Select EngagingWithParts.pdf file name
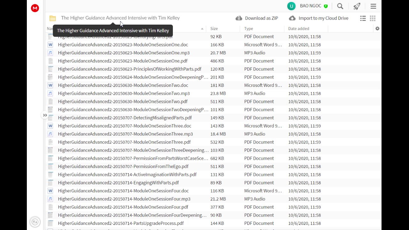This screenshot has width=409, height=230. 118,183
